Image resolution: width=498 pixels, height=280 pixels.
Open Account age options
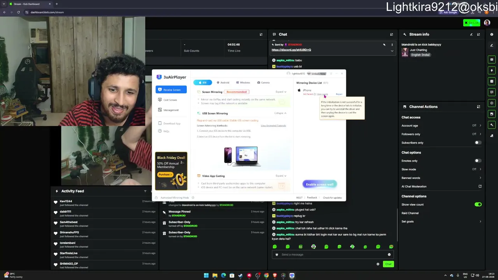pos(442,126)
